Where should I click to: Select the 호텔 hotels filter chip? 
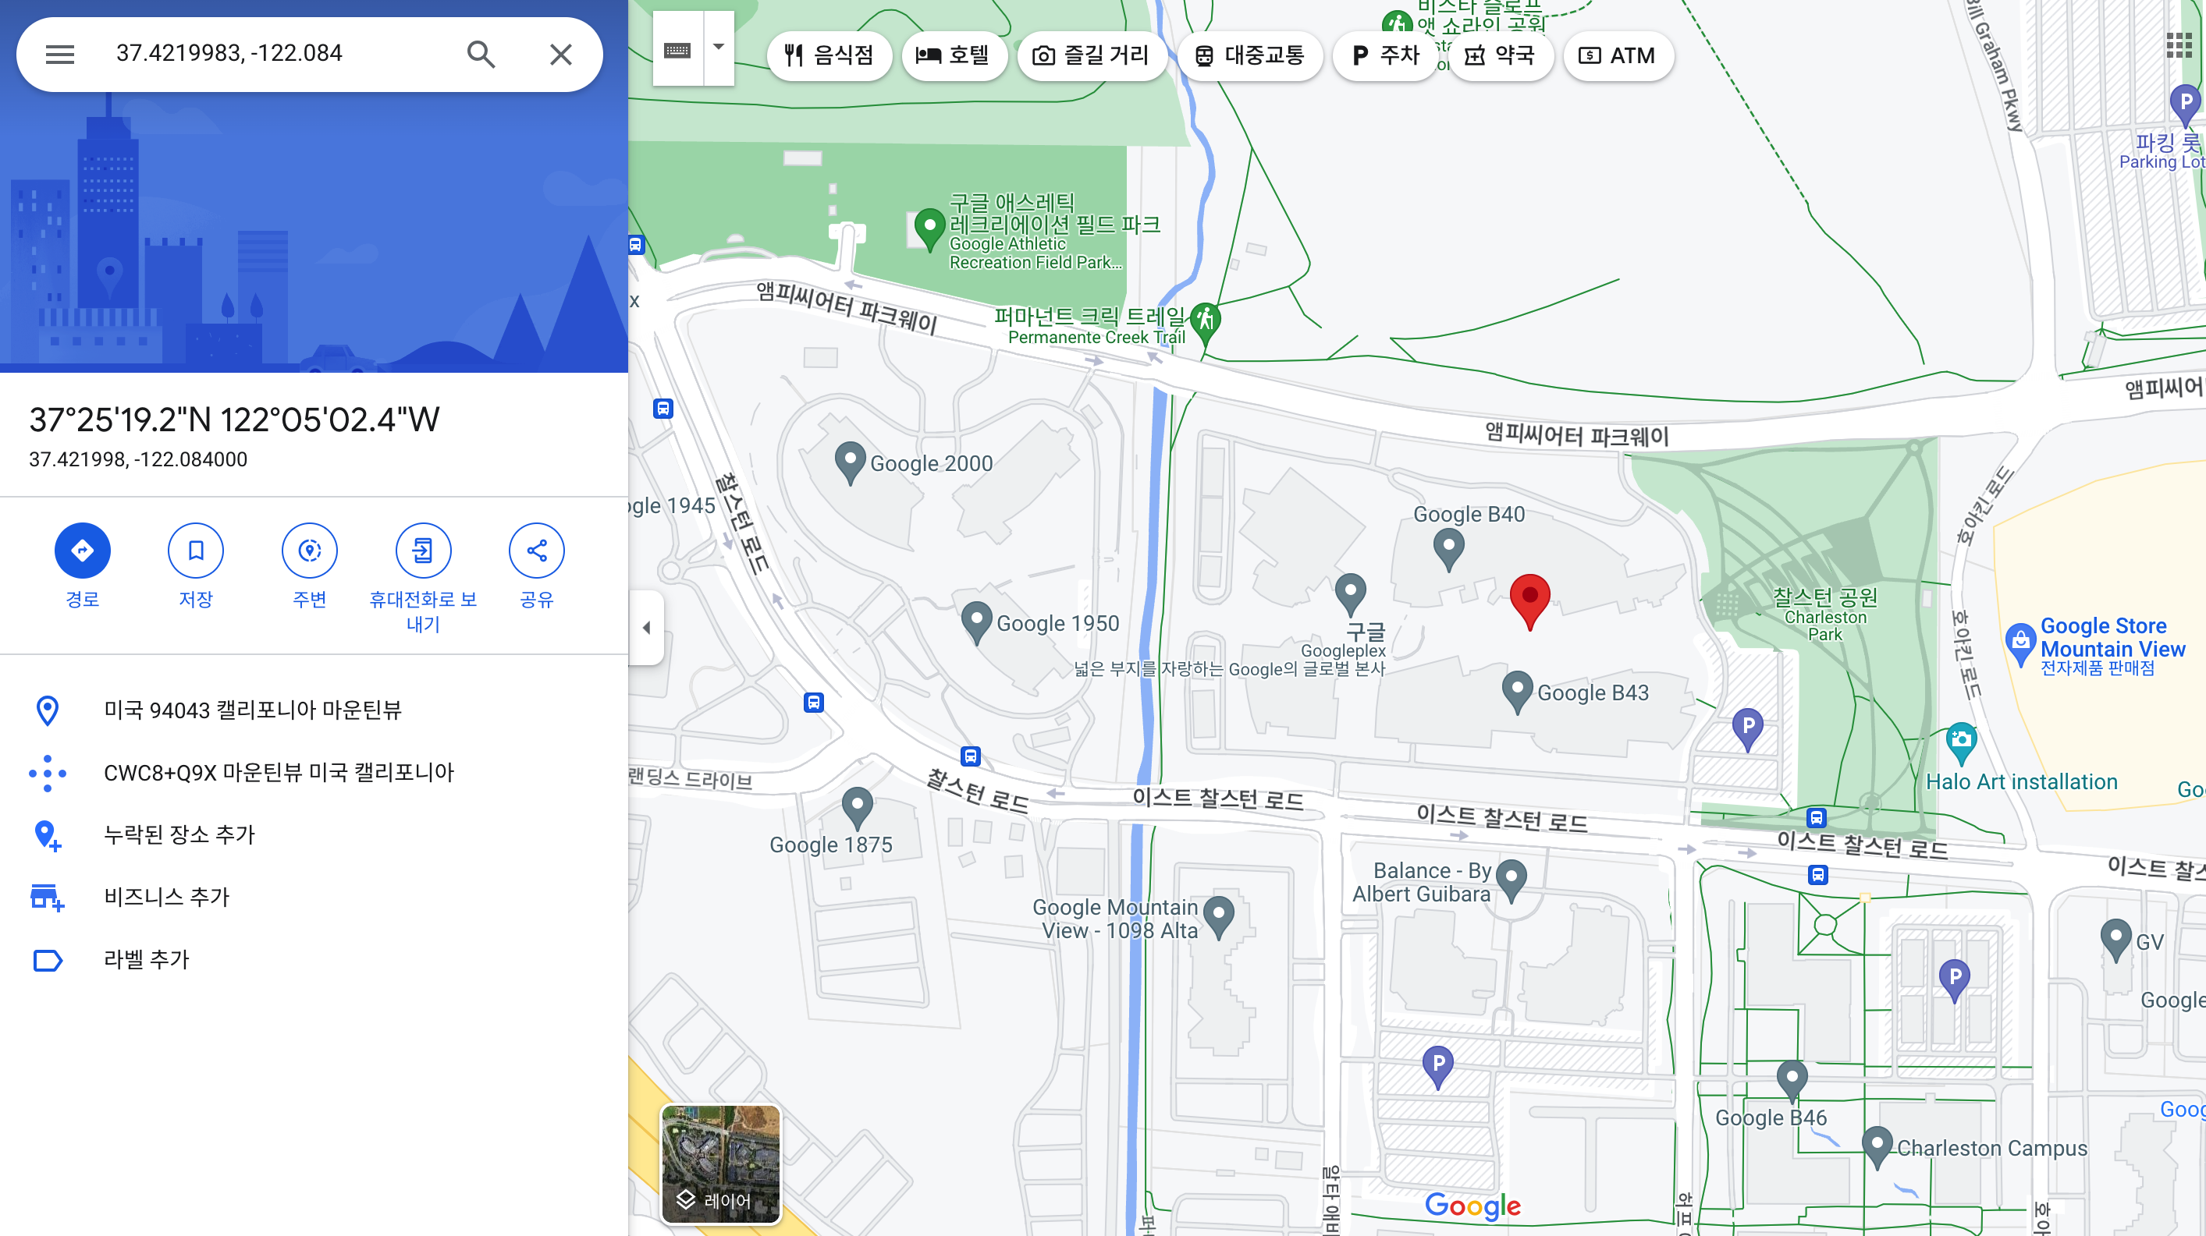pyautogui.click(x=953, y=55)
